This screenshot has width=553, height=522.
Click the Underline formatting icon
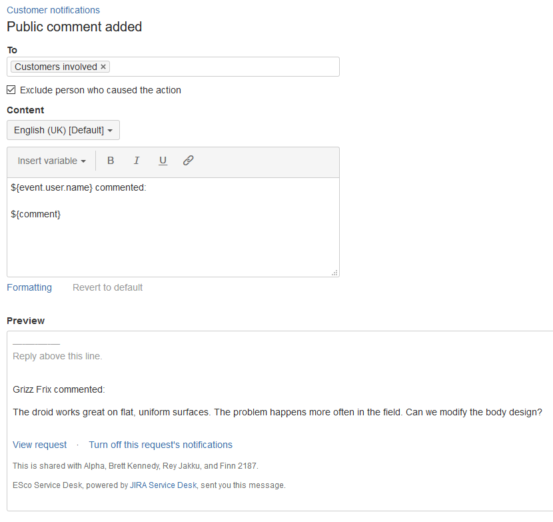click(163, 161)
